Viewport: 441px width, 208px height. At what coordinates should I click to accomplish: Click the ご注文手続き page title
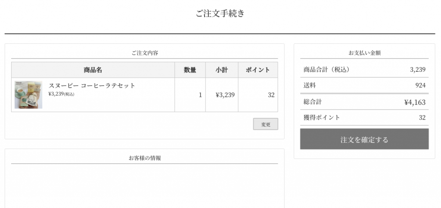coord(220,13)
